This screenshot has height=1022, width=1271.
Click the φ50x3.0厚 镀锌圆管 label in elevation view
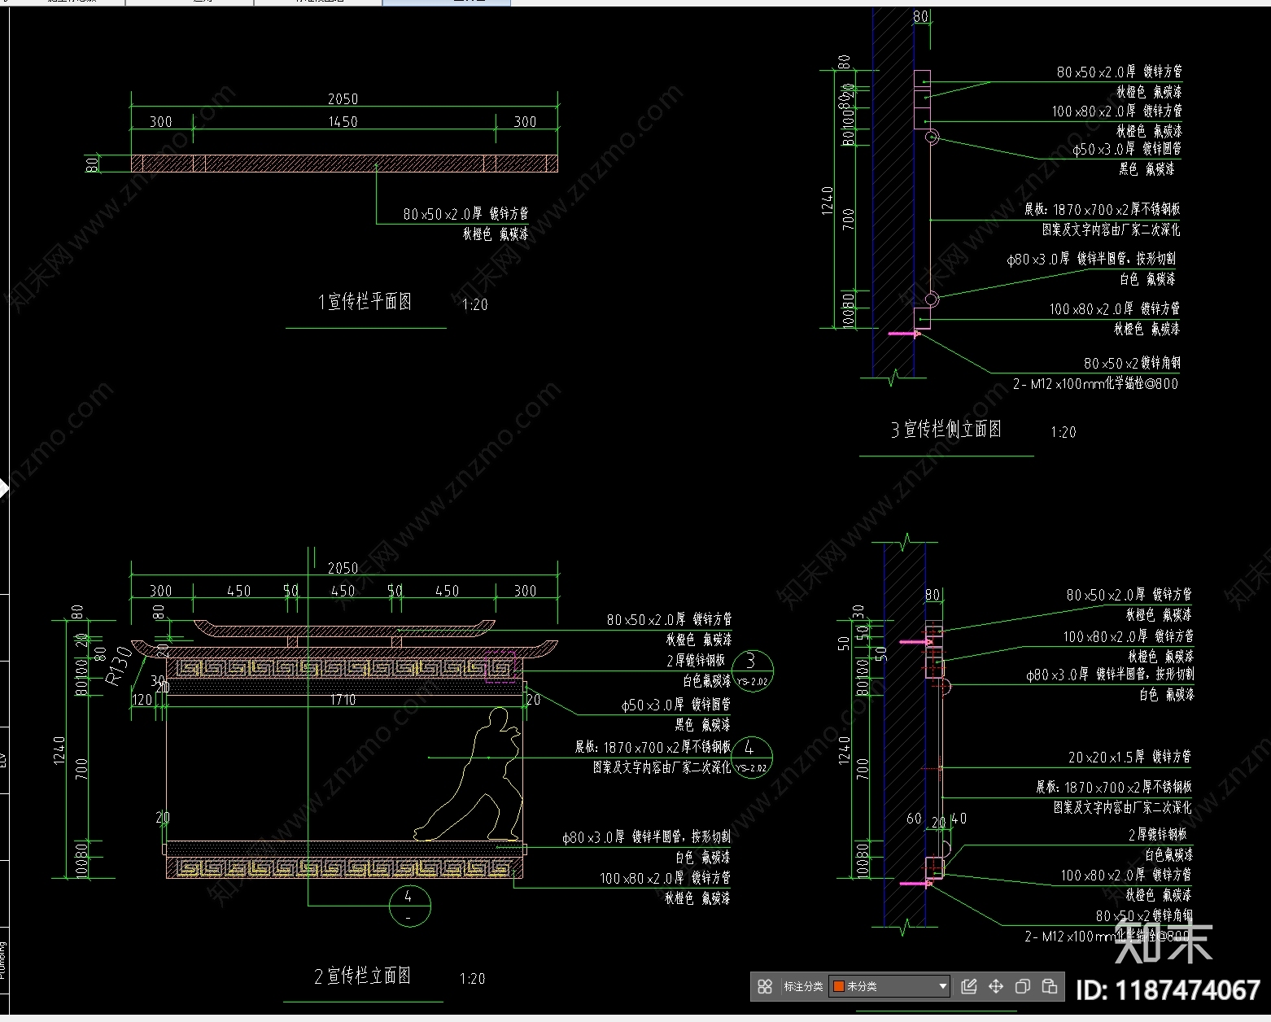click(675, 705)
